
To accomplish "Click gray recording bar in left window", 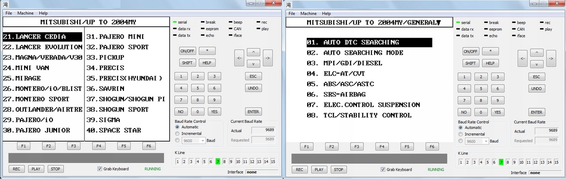I will (86, 158).
